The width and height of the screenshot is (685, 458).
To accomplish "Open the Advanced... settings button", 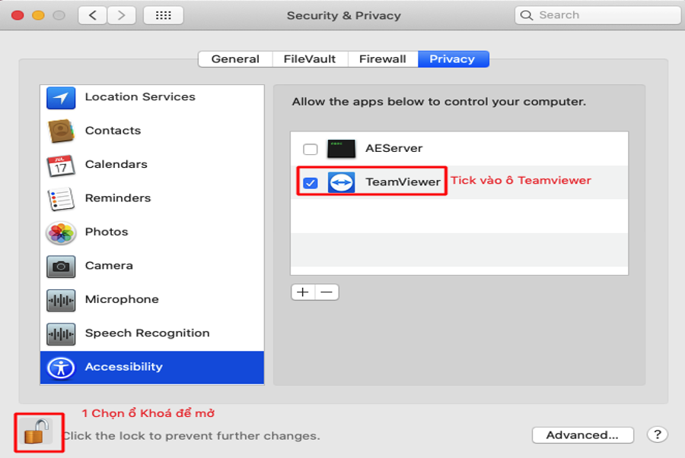I will click(x=583, y=435).
